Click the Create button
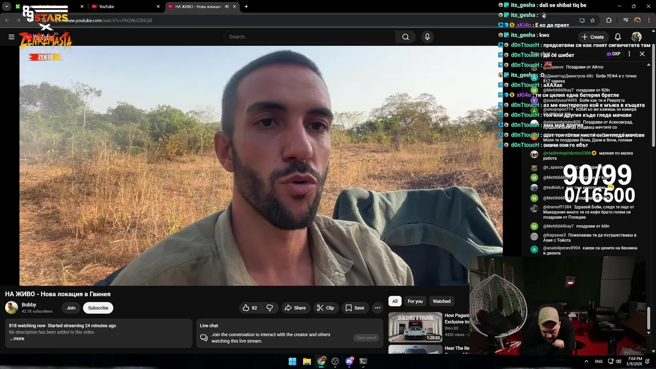 pyautogui.click(x=592, y=37)
